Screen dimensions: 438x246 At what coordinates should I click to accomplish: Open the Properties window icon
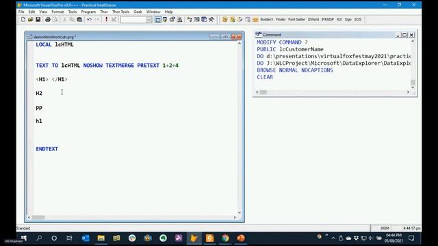tap(172, 20)
